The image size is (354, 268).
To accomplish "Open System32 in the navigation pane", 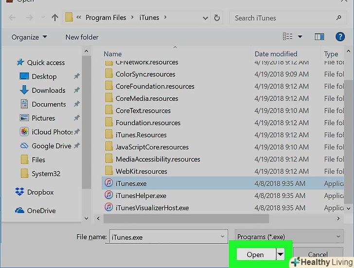I will tap(46, 174).
